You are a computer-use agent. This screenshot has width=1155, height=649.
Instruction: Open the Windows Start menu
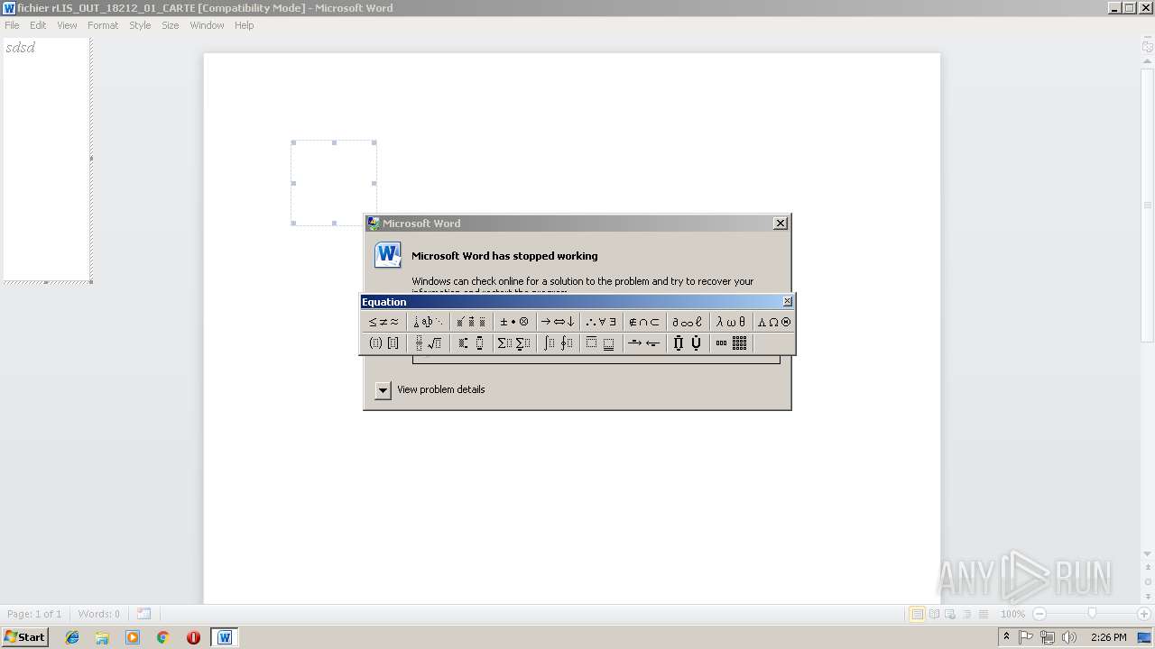[x=24, y=637]
